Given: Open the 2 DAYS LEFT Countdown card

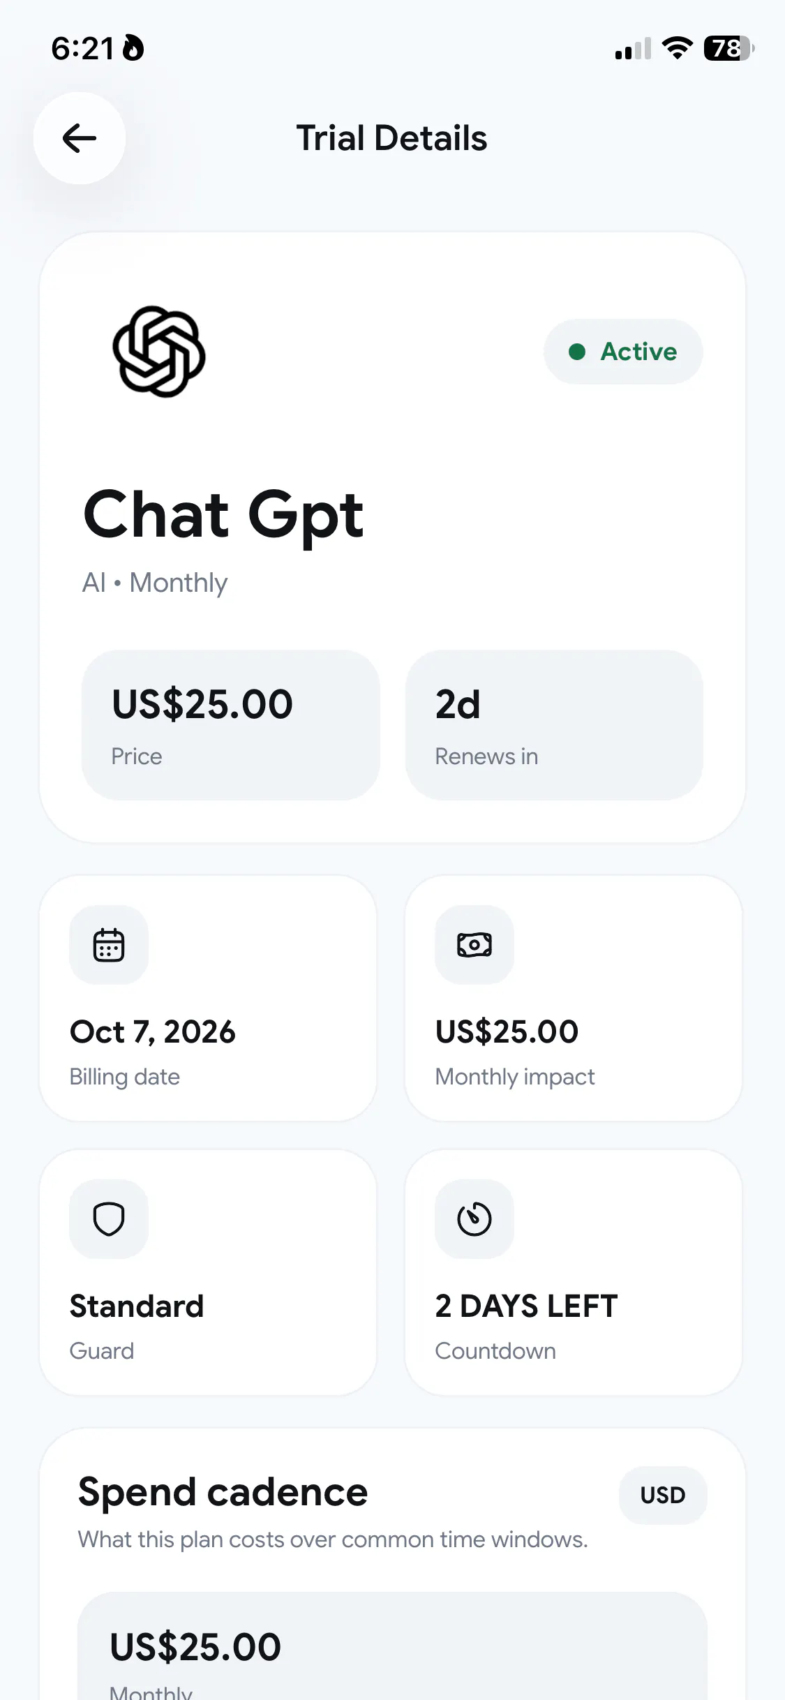Looking at the screenshot, I should tap(574, 1273).
